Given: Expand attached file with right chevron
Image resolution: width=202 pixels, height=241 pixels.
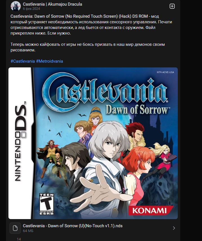Looking at the screenshot, I should (174, 228).
